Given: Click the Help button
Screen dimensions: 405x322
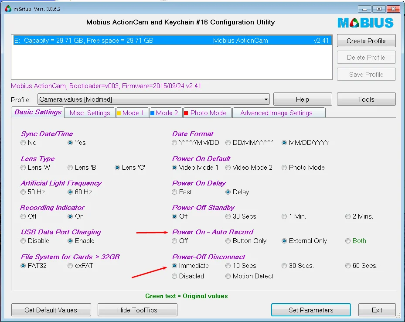Looking at the screenshot, I should pyautogui.click(x=303, y=99).
